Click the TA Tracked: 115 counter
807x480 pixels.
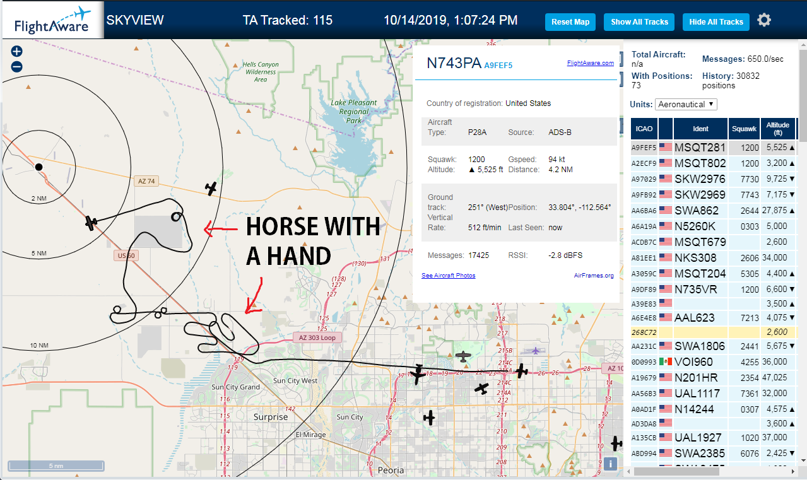tap(288, 20)
